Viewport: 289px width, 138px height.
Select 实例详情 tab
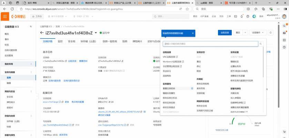click(x=48, y=41)
